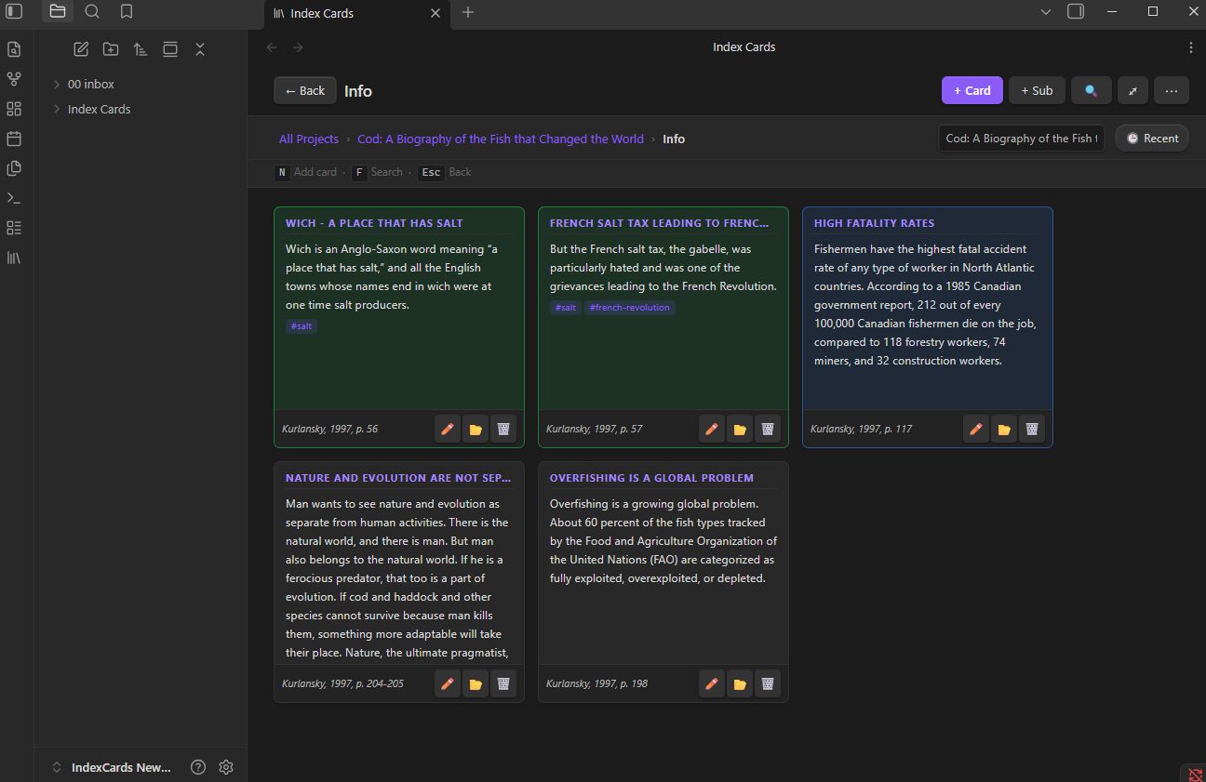Open quick switcher from the ribbon
This screenshot has width=1206, height=782.
14,49
